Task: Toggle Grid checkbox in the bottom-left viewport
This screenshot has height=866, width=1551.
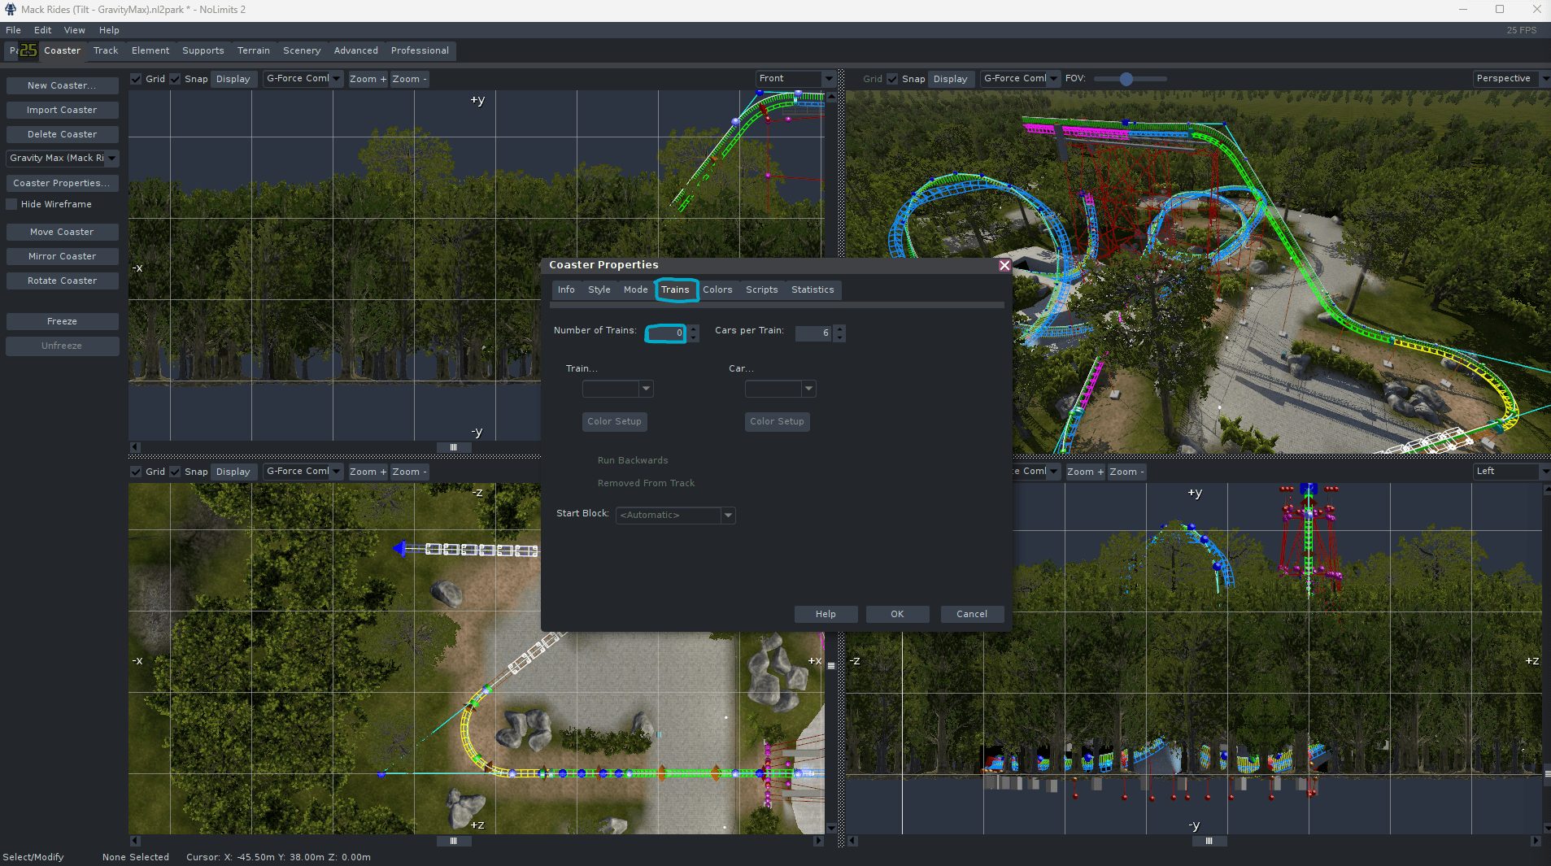Action: coord(136,472)
